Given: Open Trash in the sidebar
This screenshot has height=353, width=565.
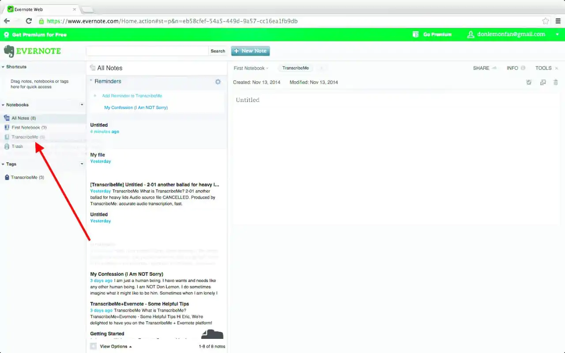Looking at the screenshot, I should coord(17,146).
